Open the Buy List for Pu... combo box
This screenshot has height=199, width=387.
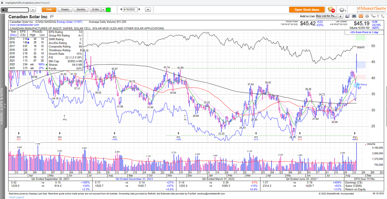pyautogui.click(x=327, y=16)
